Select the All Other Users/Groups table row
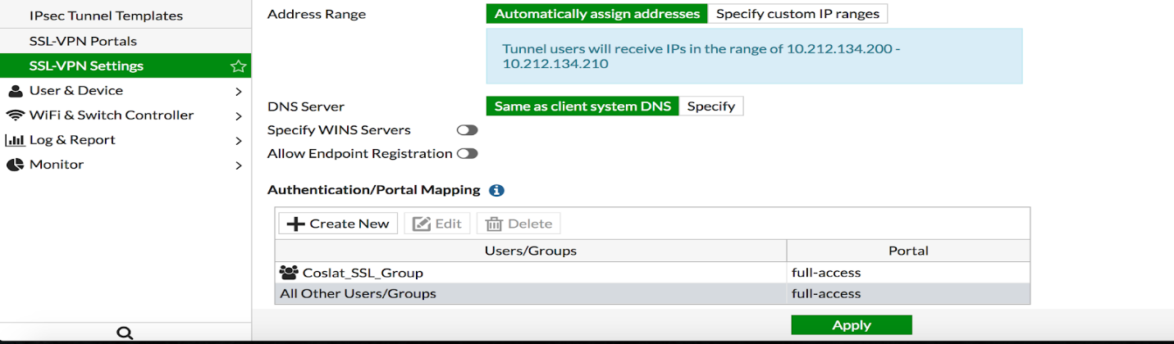 coord(652,293)
